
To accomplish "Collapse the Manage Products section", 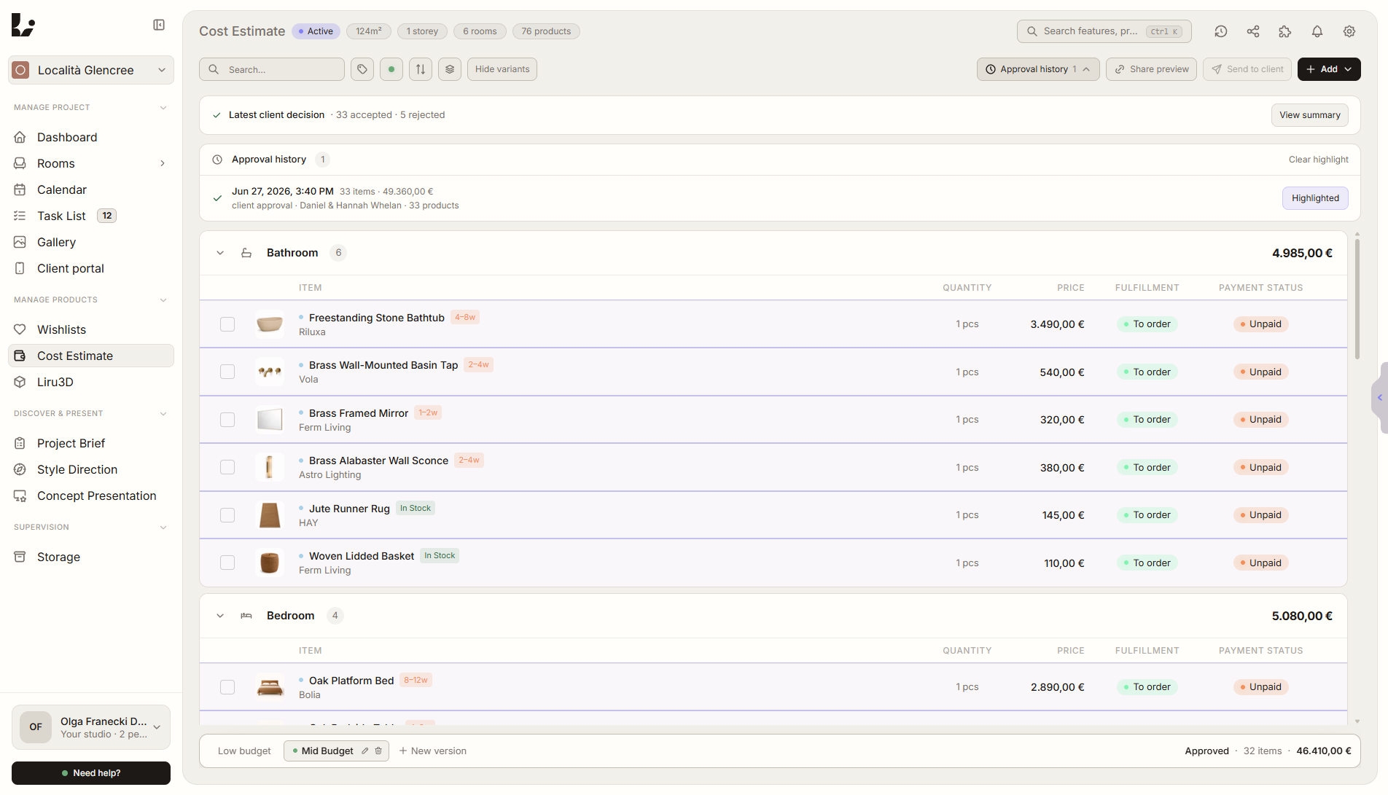I will (x=163, y=300).
